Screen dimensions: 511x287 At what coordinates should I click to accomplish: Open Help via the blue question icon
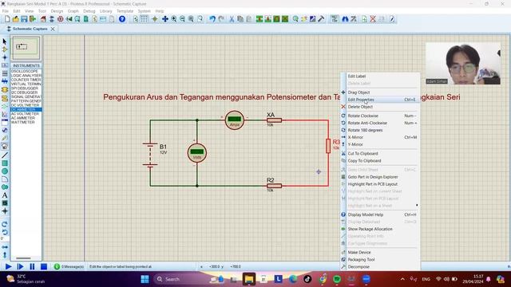(x=122, y=19)
